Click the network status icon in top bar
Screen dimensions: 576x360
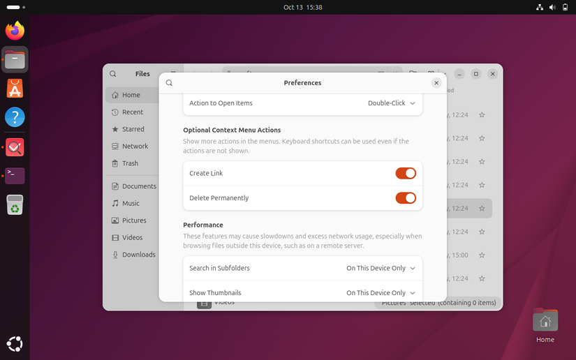click(x=540, y=8)
